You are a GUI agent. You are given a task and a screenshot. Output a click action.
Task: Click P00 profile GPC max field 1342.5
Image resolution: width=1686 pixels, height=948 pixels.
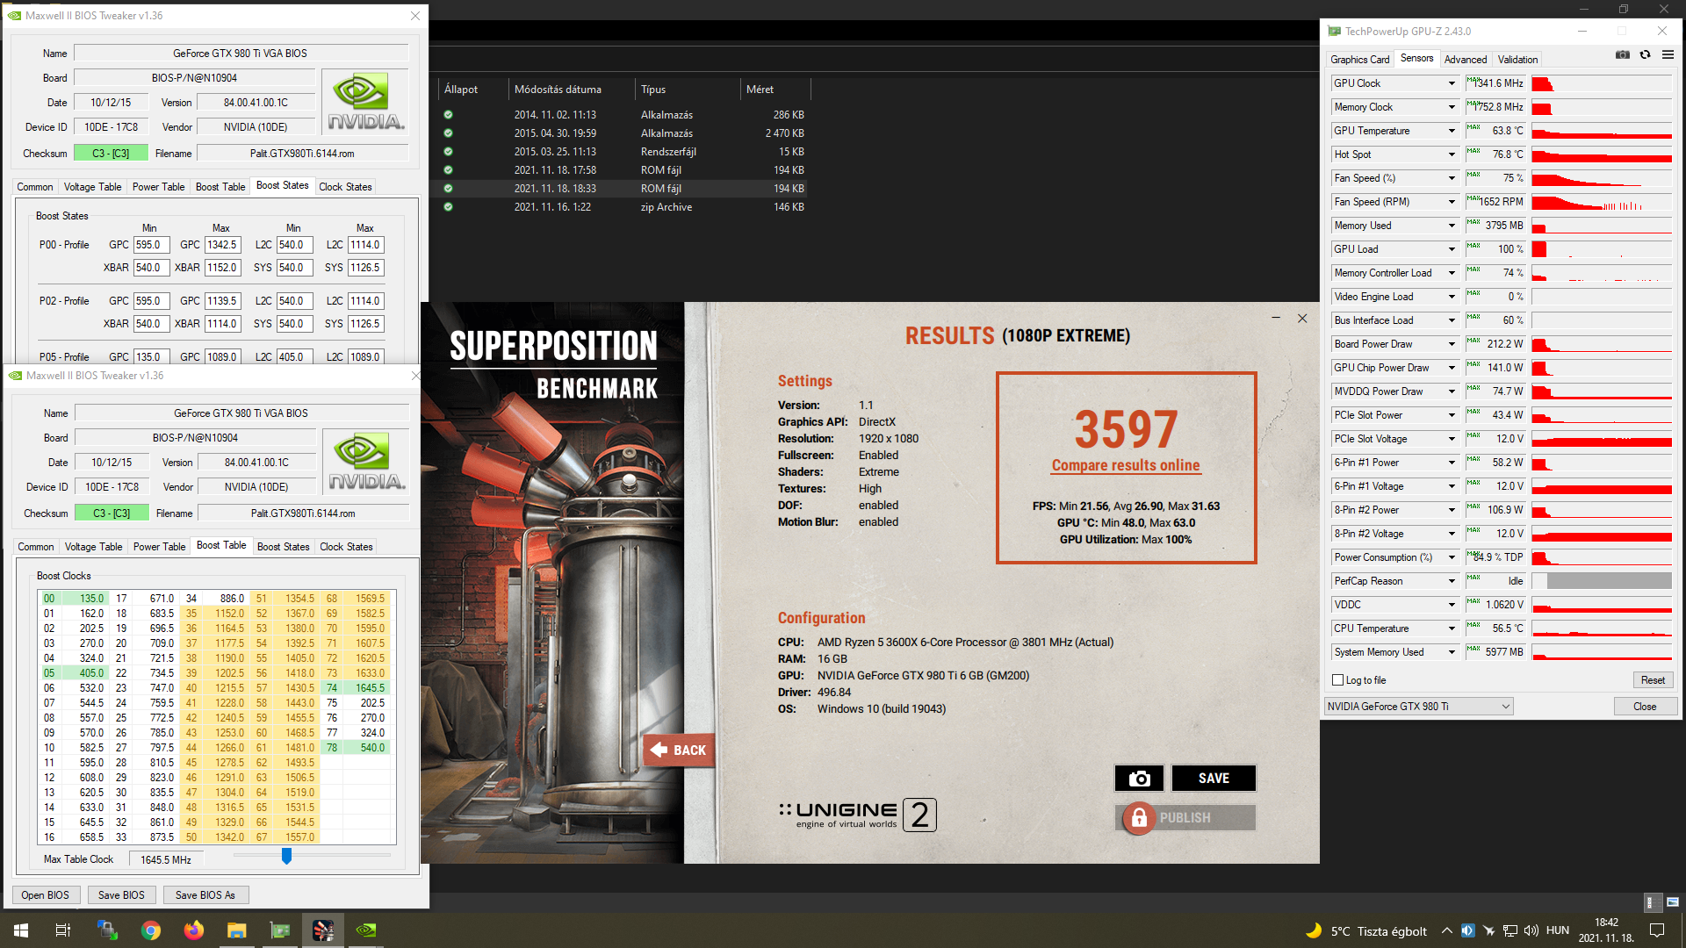(x=222, y=245)
